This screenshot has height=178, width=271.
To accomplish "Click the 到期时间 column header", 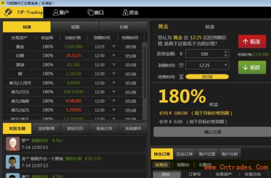I will [x=102, y=38].
